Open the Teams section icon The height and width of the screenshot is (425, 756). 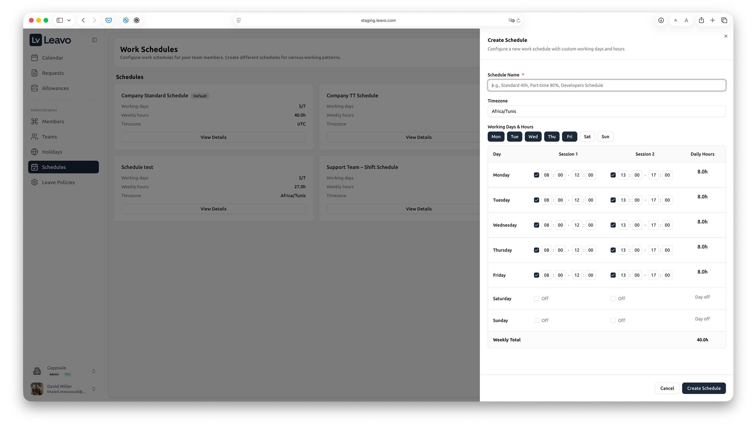pos(34,137)
